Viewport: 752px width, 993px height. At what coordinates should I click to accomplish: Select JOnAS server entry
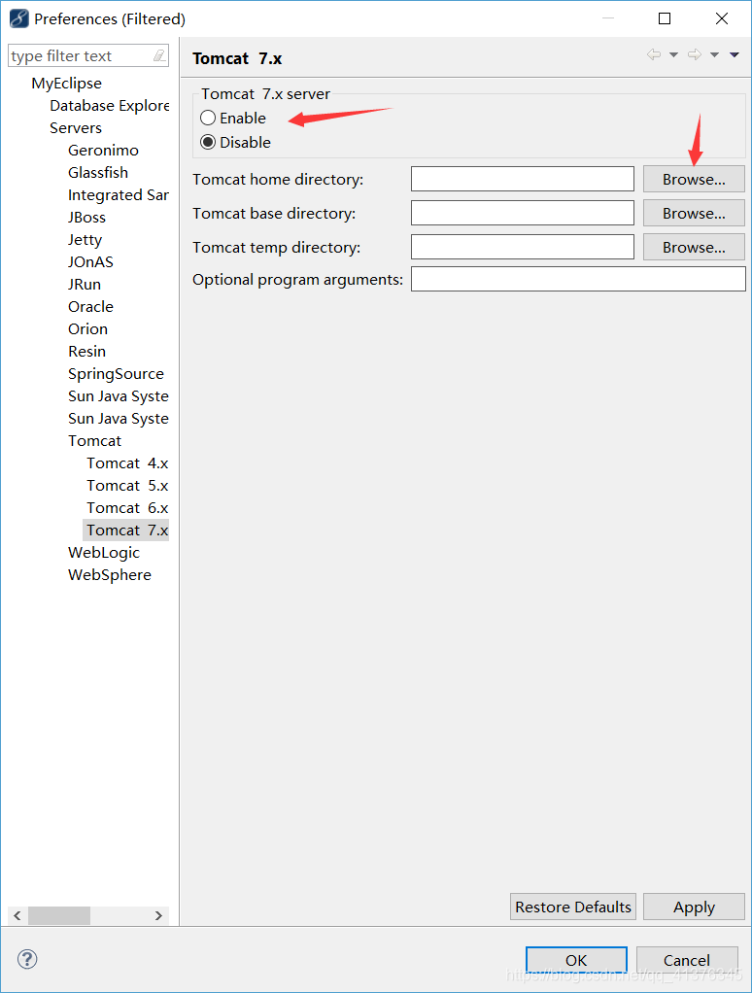click(x=90, y=261)
